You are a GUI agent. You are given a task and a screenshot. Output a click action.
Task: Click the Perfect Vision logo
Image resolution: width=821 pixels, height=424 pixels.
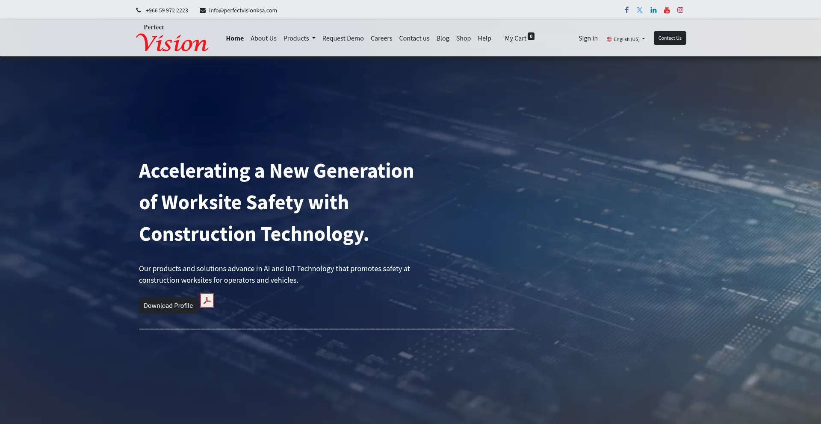click(172, 38)
